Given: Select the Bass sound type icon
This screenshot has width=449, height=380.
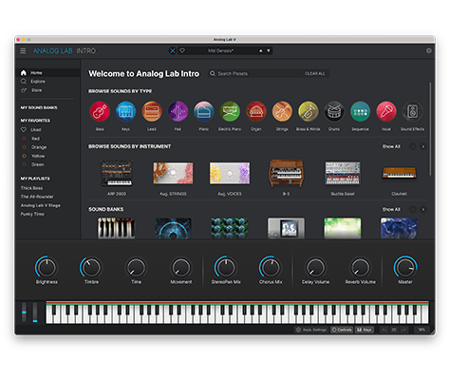Looking at the screenshot, I should click(x=100, y=111).
